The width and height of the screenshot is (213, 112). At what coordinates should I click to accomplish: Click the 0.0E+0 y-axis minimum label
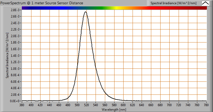click(x=15, y=101)
